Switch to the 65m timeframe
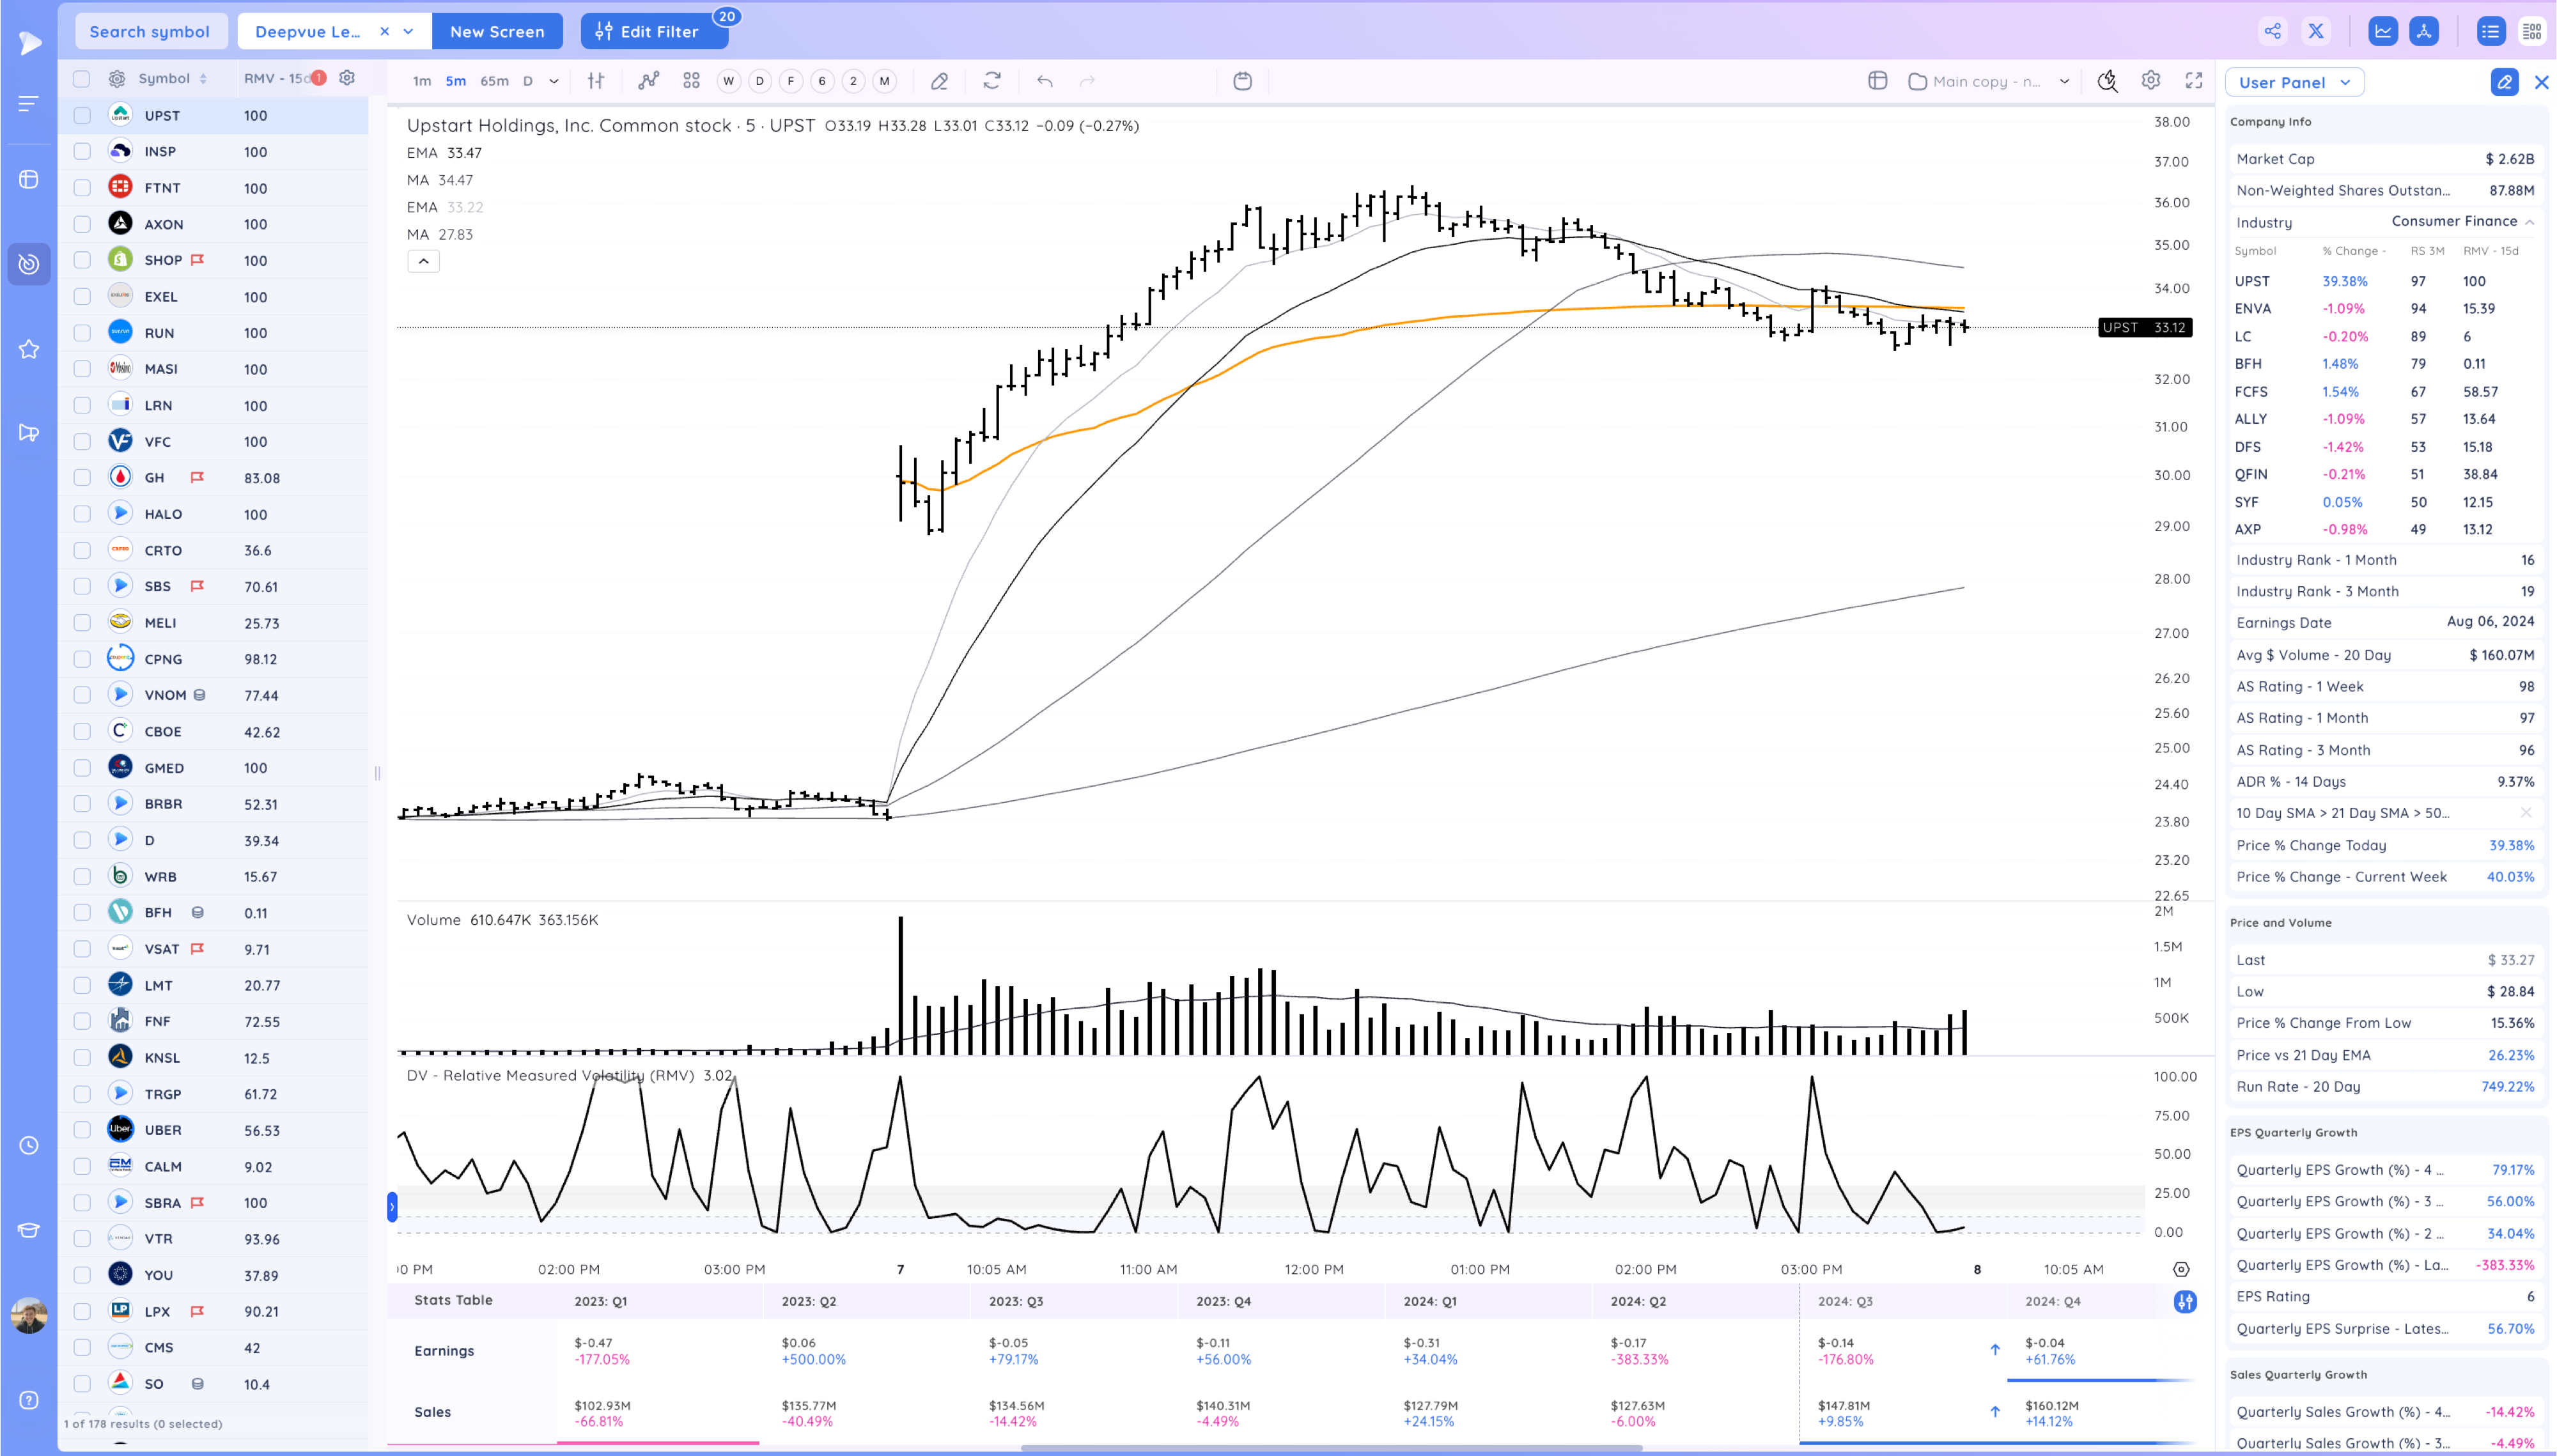Screen dimensions: 2557x1456 pos(494,81)
